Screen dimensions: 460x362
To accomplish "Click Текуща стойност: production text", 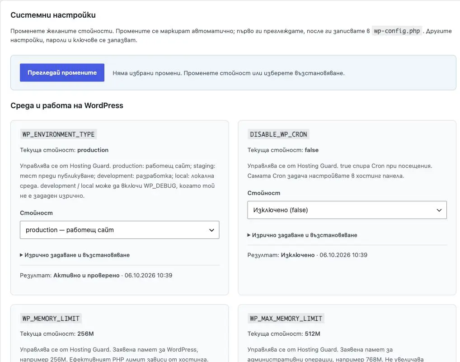I will coord(64,150).
